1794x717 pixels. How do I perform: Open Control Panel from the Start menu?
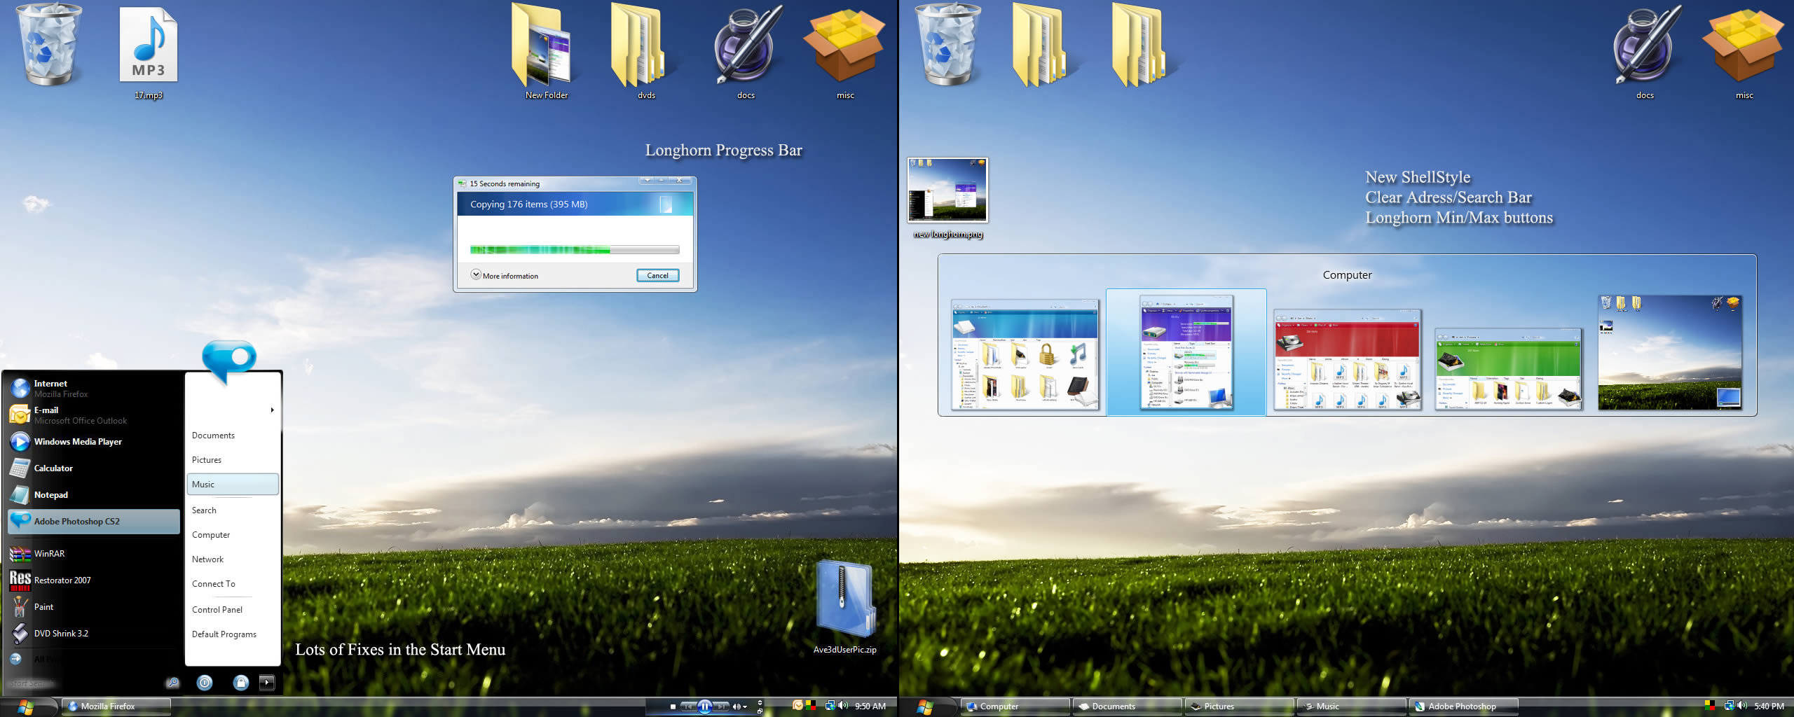pyautogui.click(x=218, y=609)
